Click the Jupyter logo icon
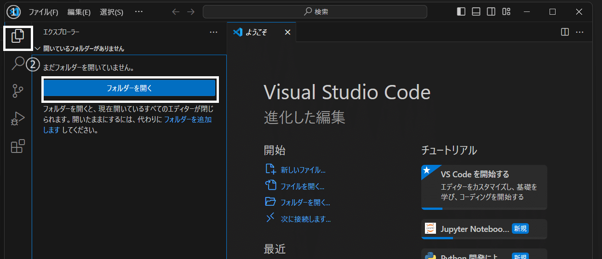This screenshot has height=259, width=602. point(431,229)
